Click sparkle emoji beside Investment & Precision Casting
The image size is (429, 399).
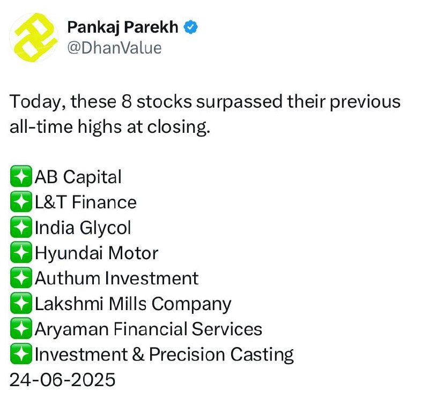pyautogui.click(x=21, y=353)
